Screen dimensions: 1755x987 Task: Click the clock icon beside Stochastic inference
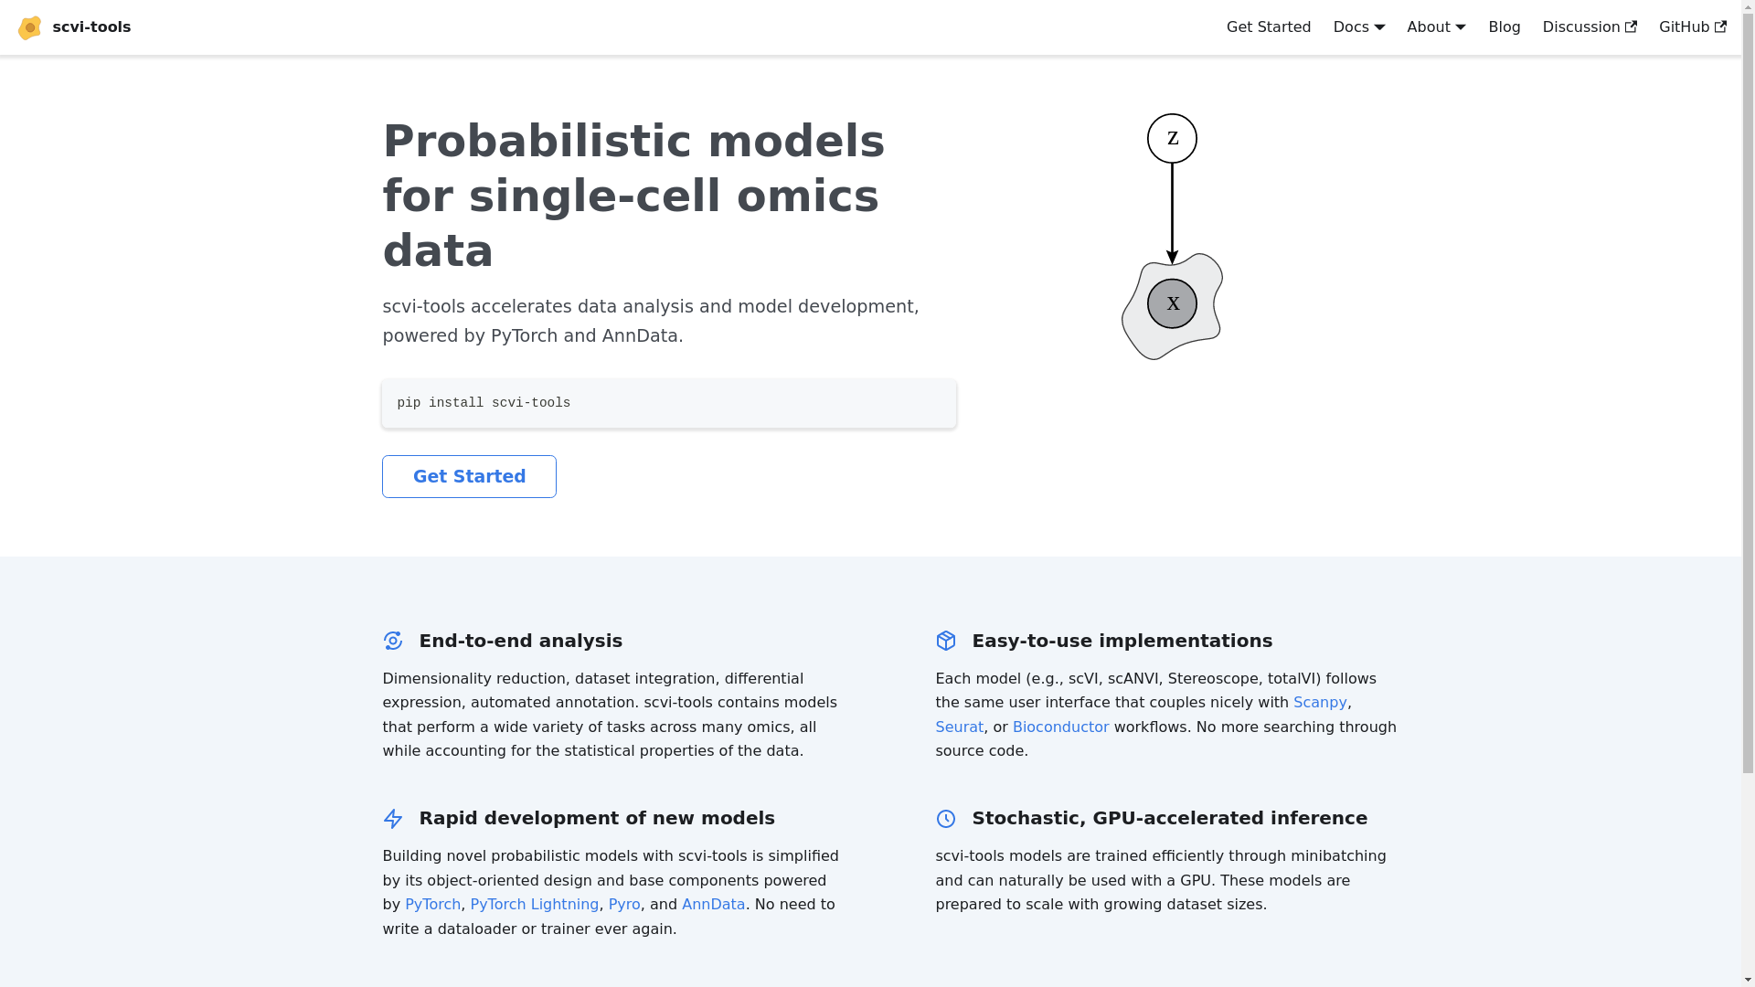click(x=946, y=819)
